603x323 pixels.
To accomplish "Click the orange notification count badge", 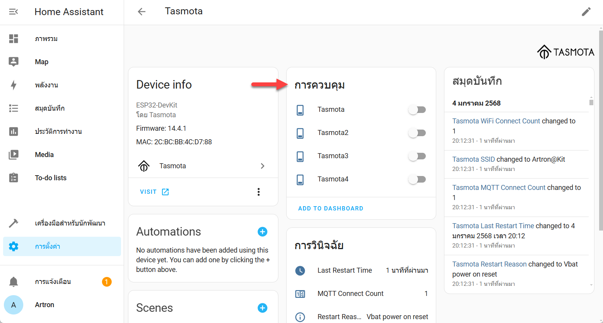I will (107, 282).
